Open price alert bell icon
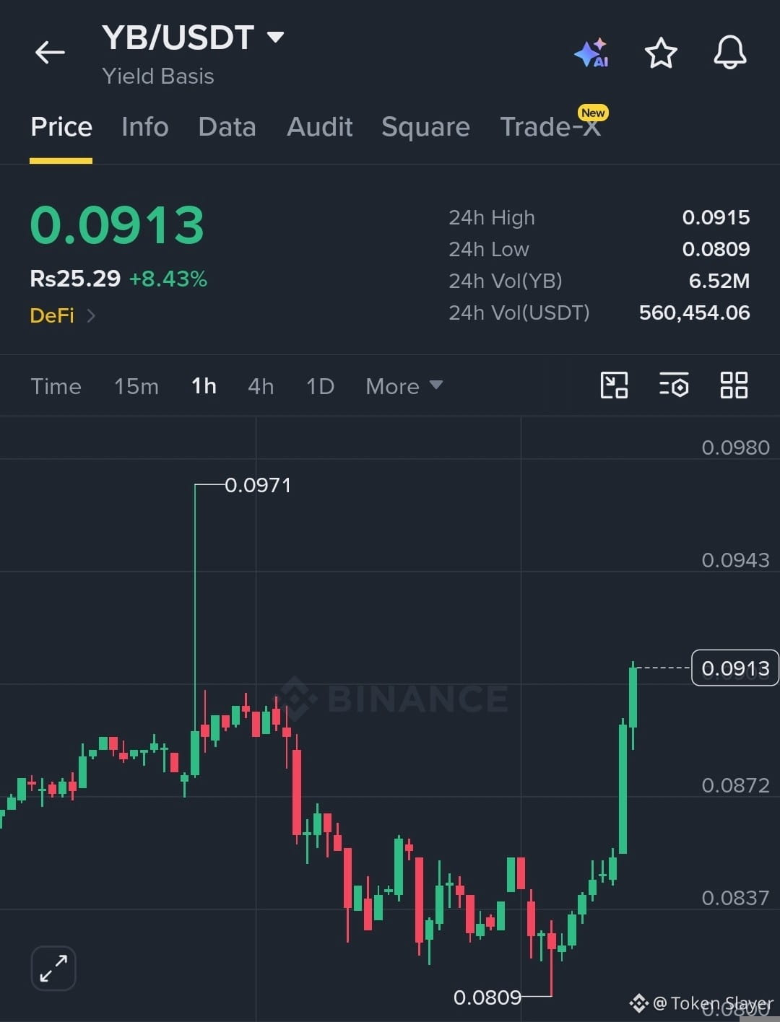 pyautogui.click(x=730, y=53)
